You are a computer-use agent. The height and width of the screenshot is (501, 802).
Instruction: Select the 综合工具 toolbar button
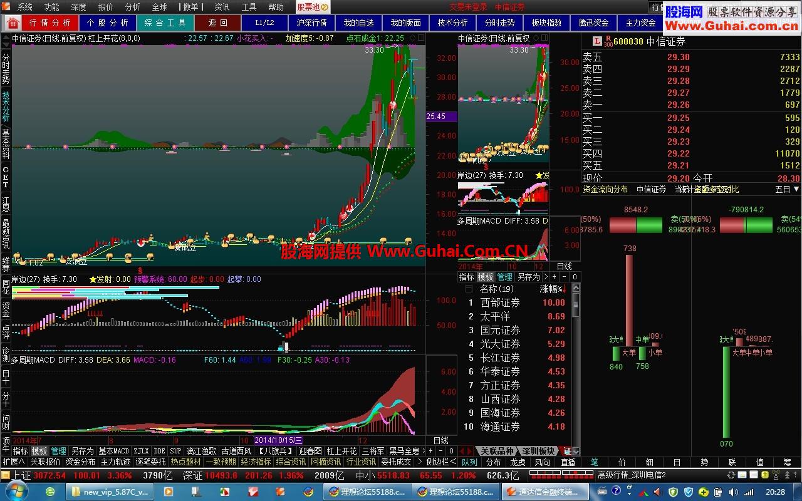(x=165, y=23)
